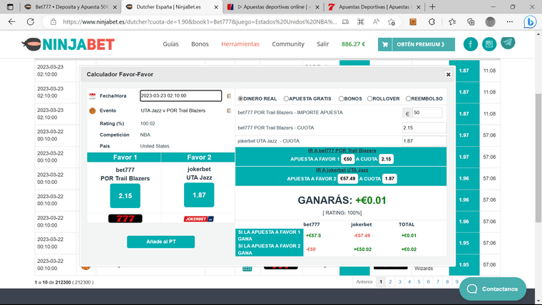Image resolution: width=542 pixels, height=305 pixels.
Task: Edit the IMPORTE APUESTA amount field
Action: tap(427, 113)
